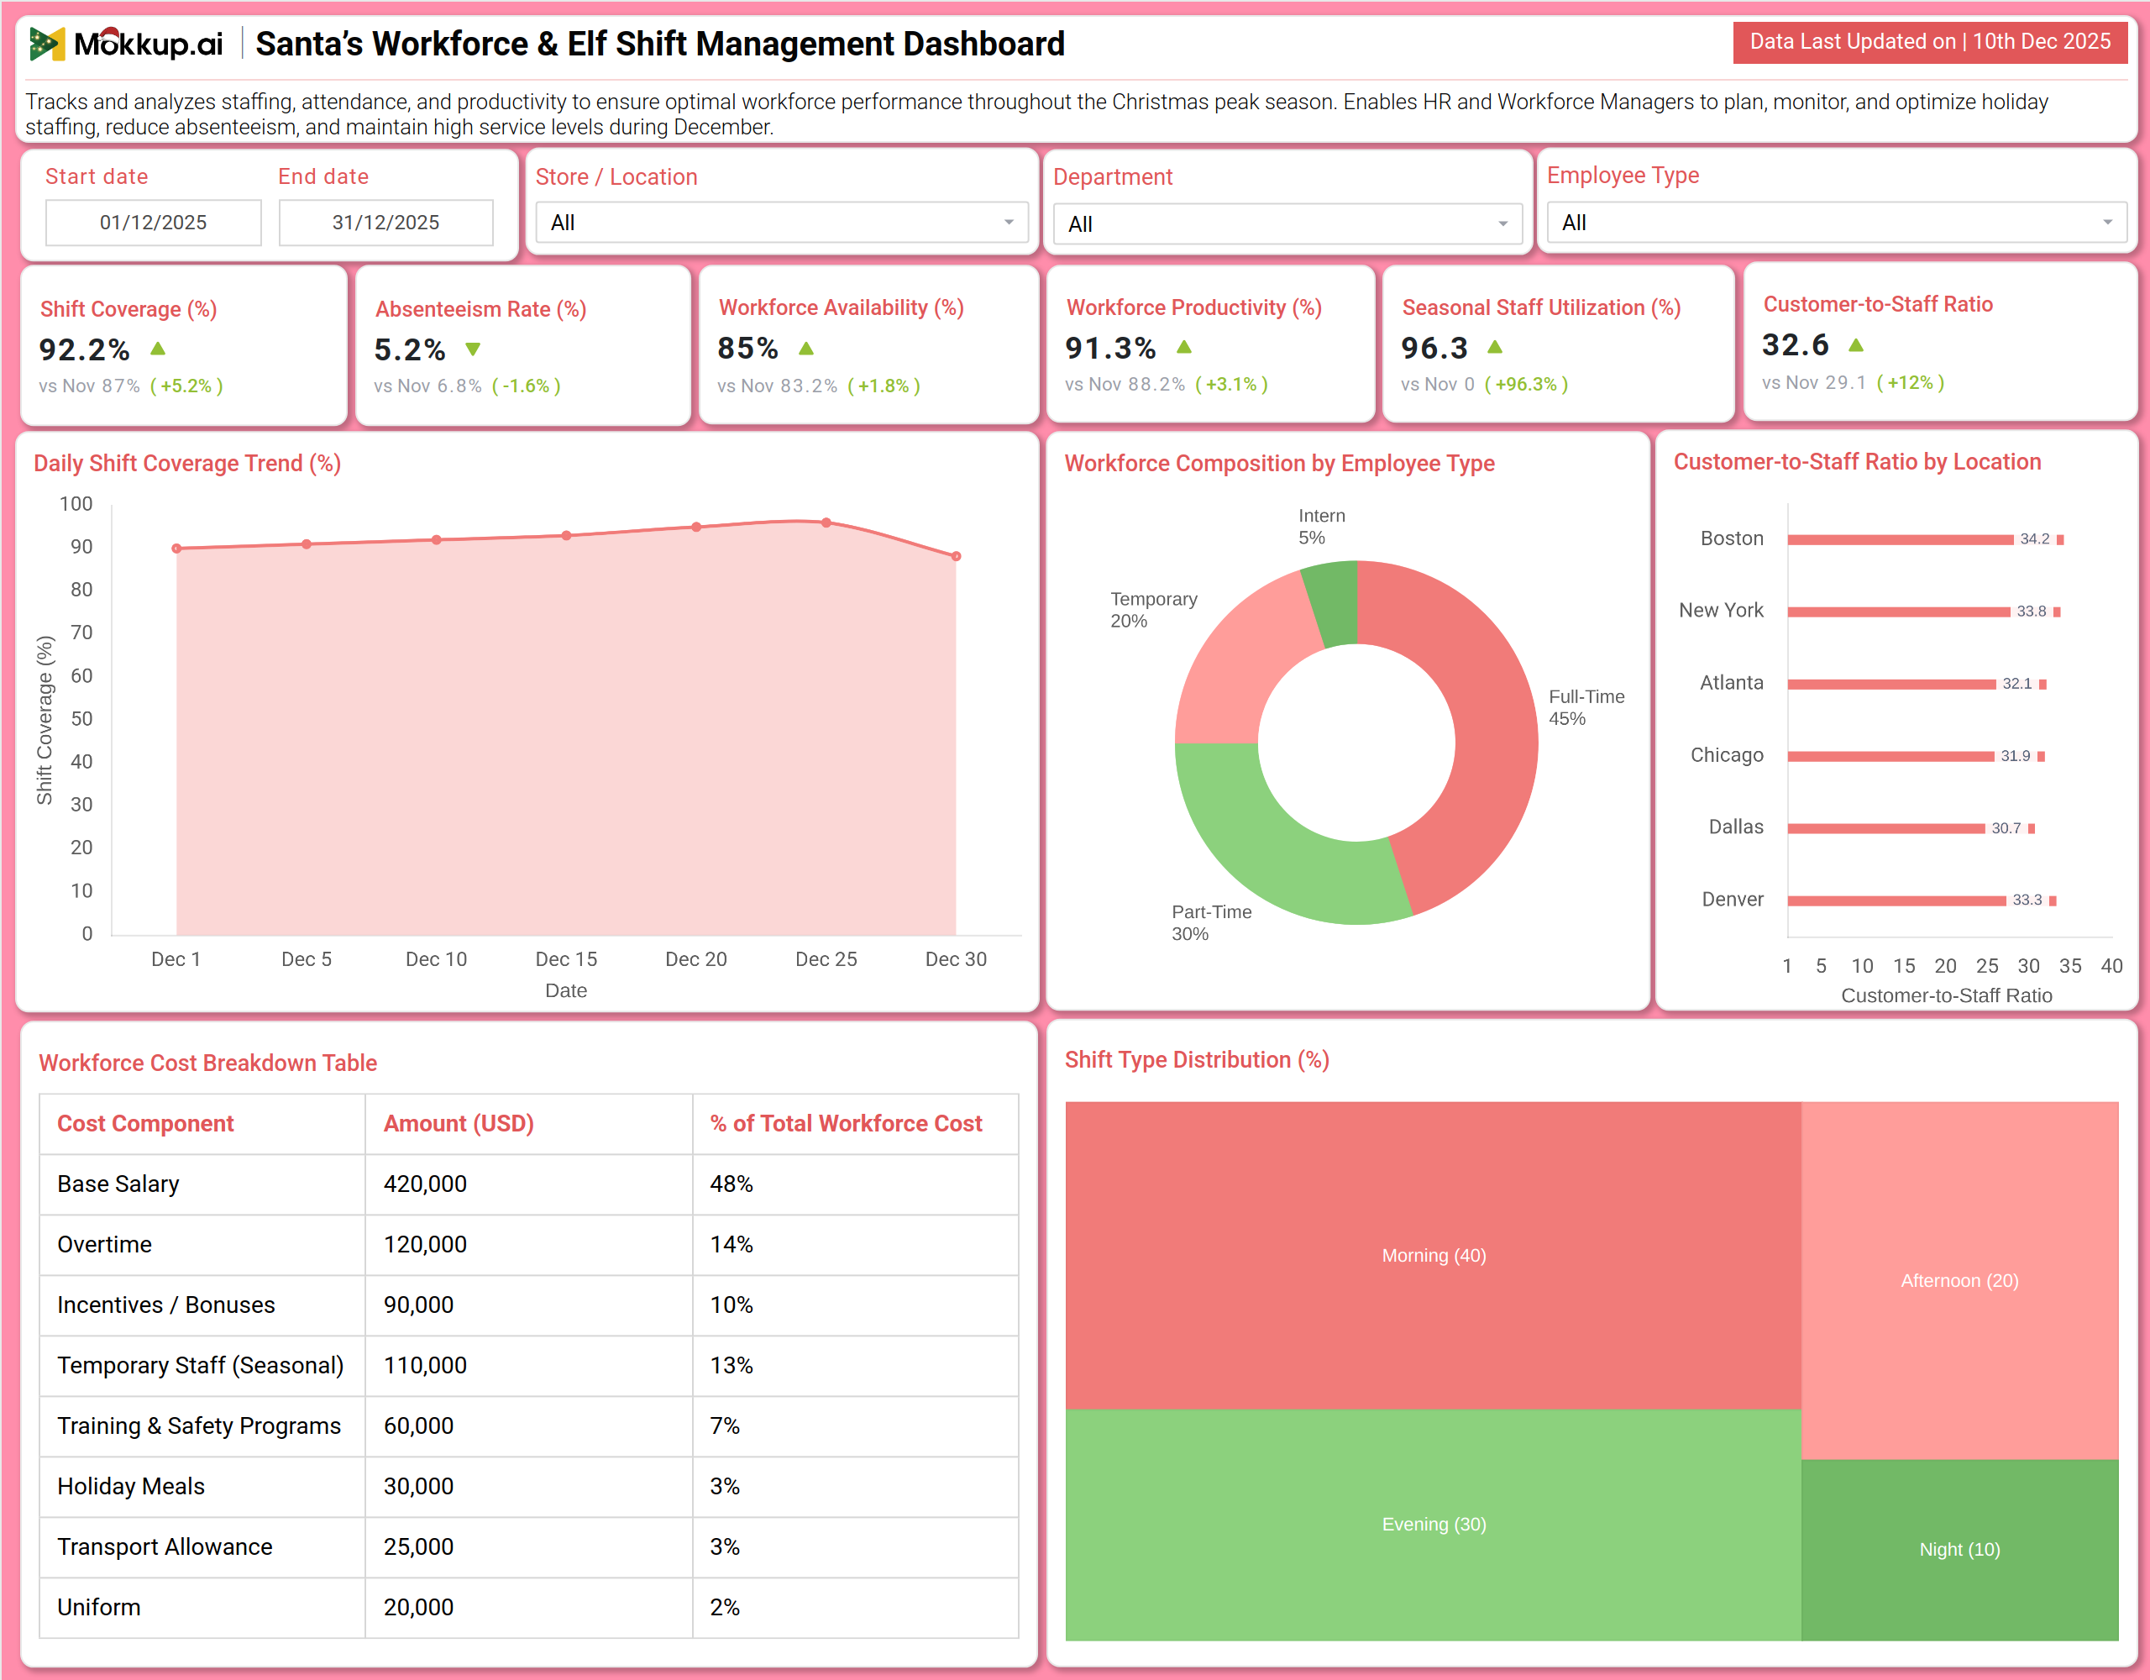
Task: Select the Morning (40) treemap block
Action: [x=1434, y=1256]
